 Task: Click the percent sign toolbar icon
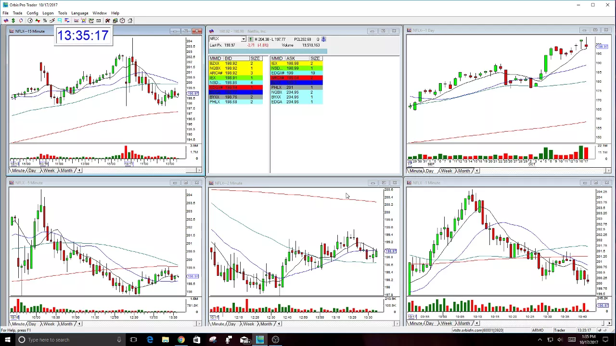point(45,21)
